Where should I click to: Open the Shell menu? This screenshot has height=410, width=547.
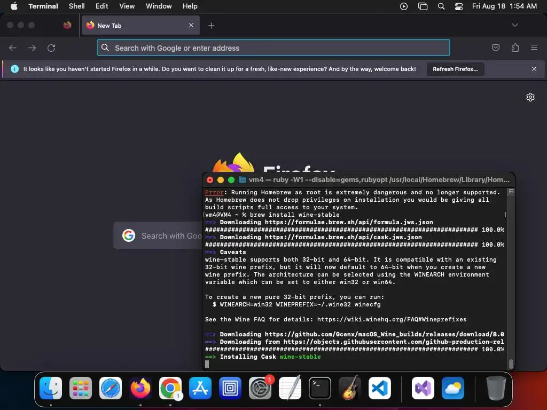[x=77, y=6]
